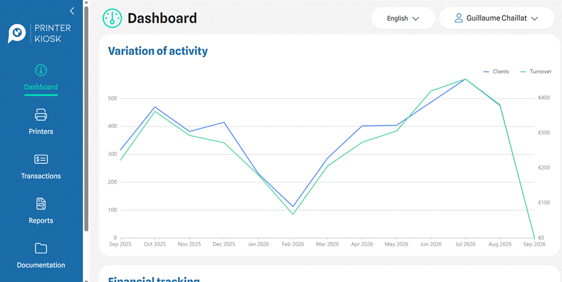Open Reports via the document icon
Viewport: 562px width, 282px height.
(x=41, y=203)
